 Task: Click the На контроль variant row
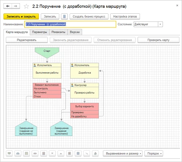[x=47, y=89]
